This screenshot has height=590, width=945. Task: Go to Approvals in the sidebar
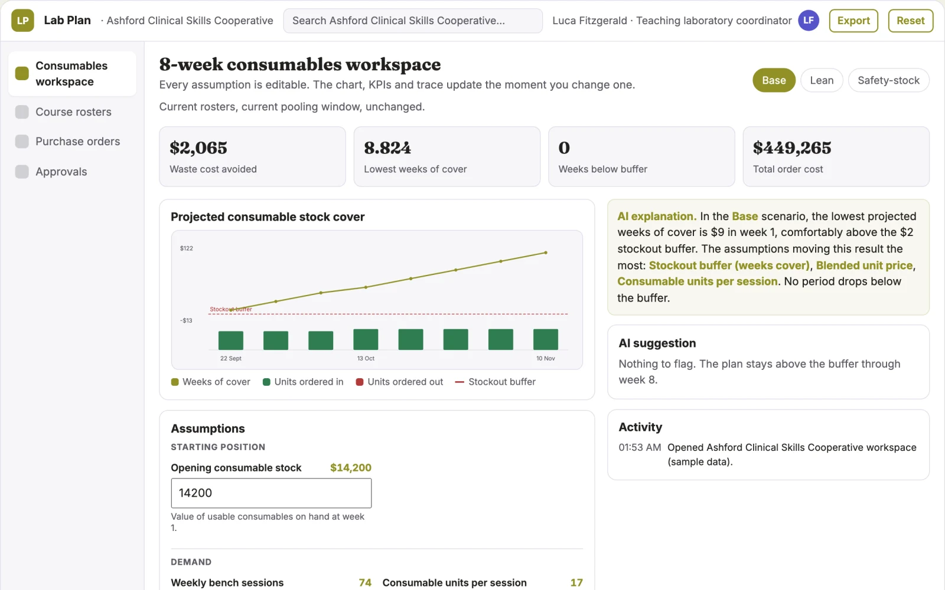(73, 172)
